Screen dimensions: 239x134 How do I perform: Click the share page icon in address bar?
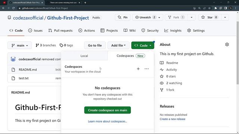coord(204,8)
